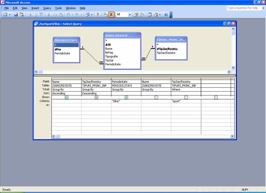Expand the View button dropdown arrow

(x=10, y=15)
